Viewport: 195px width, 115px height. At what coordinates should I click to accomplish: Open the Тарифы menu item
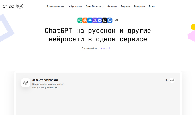(125, 6)
